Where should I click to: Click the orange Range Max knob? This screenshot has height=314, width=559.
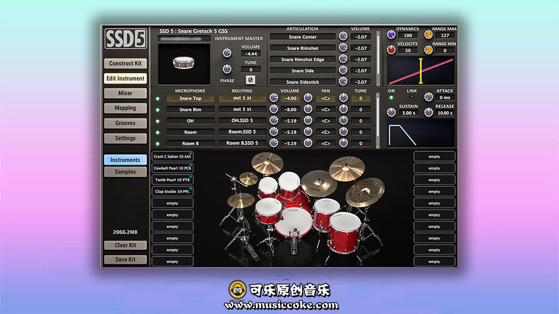pyautogui.click(x=428, y=35)
